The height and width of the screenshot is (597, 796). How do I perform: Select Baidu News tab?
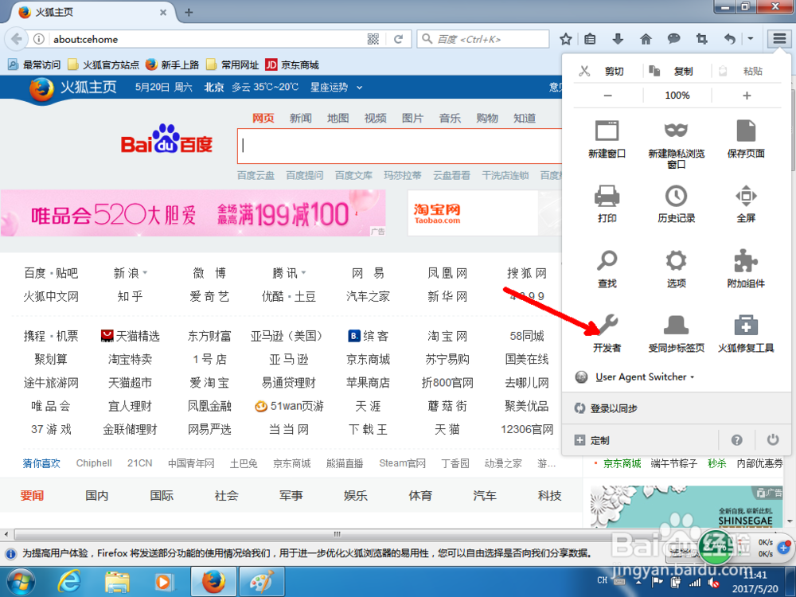click(x=301, y=119)
